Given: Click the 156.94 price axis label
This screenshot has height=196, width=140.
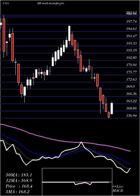Looking at the screenshot, I should point(131,115).
